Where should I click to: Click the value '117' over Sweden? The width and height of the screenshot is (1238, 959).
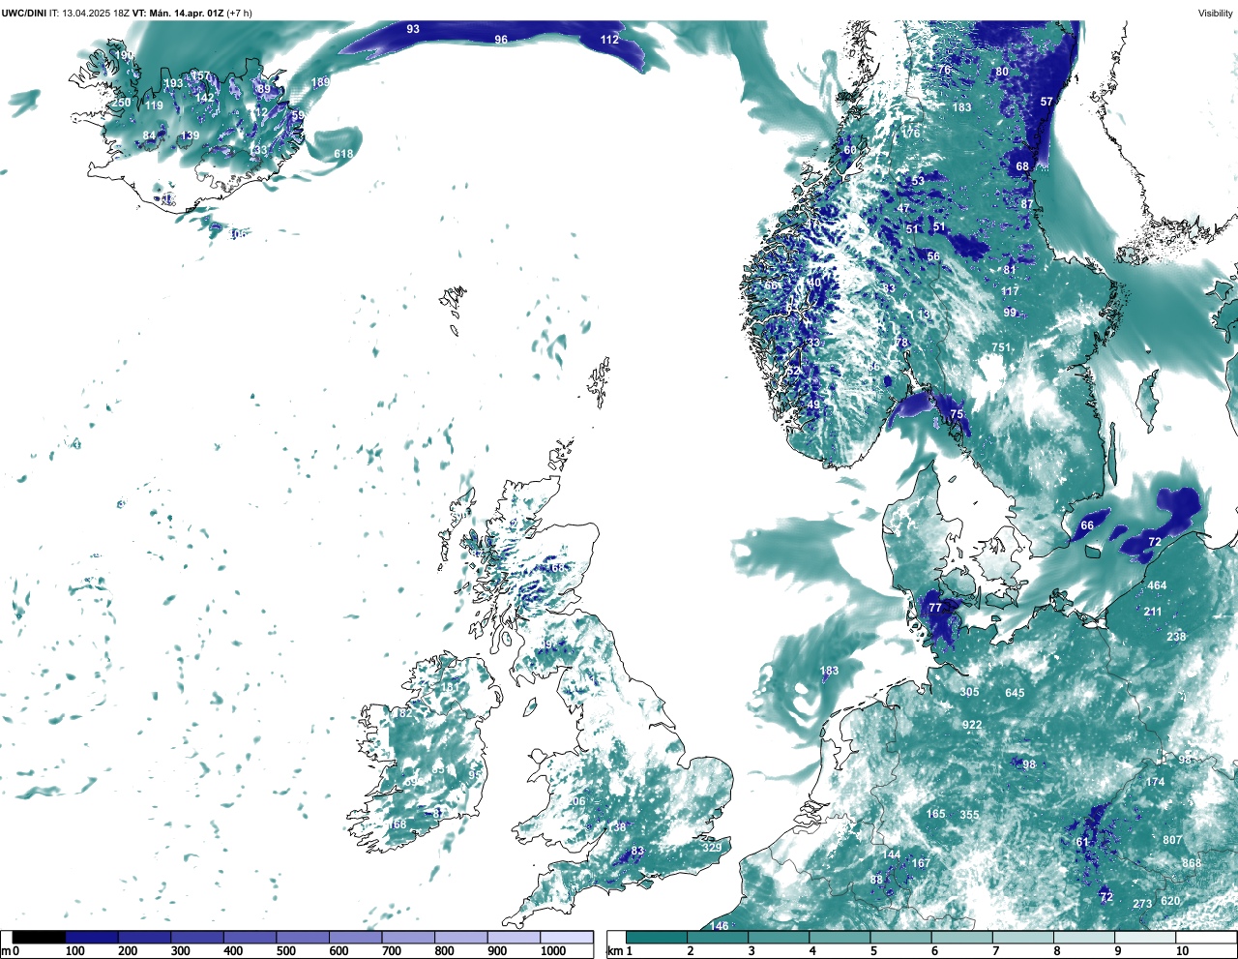tap(1011, 291)
